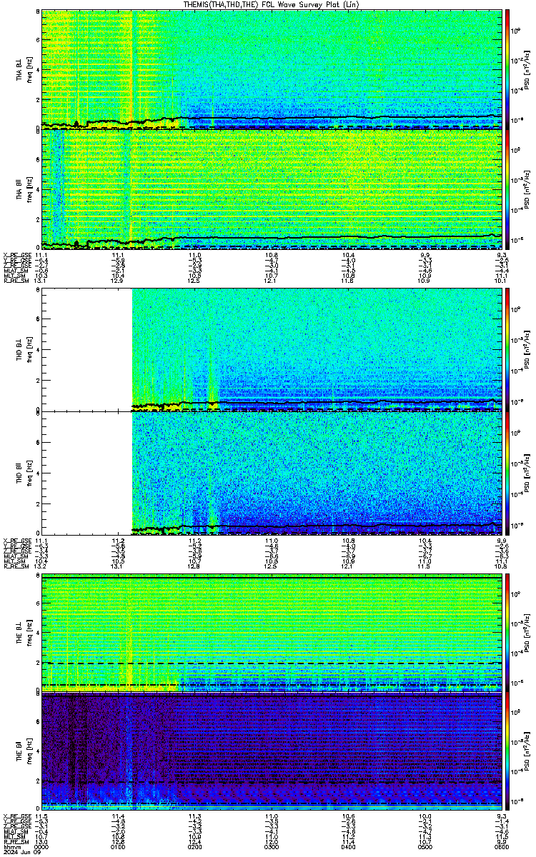
Task: Click the PSD color bar beside THD B-perpendicular
Action: [x=507, y=349]
